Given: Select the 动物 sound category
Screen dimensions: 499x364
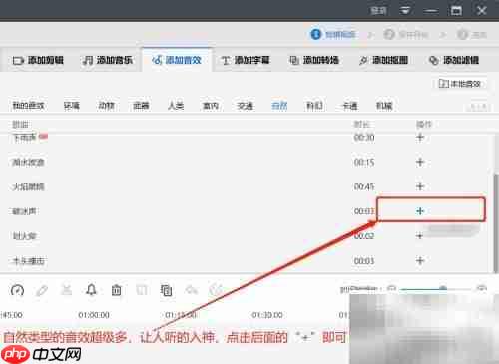Looking at the screenshot, I should pos(106,106).
